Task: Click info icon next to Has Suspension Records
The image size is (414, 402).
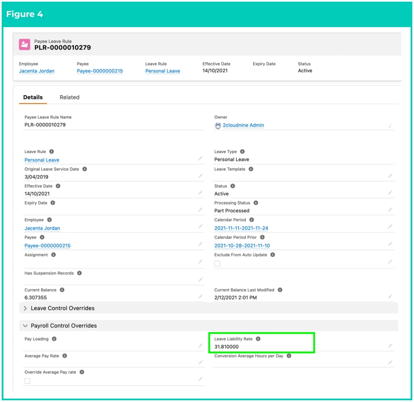Action: point(79,273)
